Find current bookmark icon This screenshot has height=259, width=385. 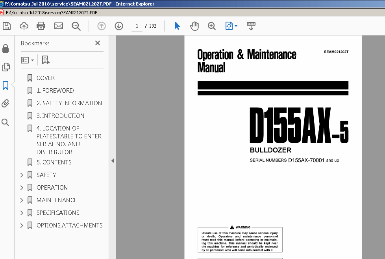[x=46, y=60]
